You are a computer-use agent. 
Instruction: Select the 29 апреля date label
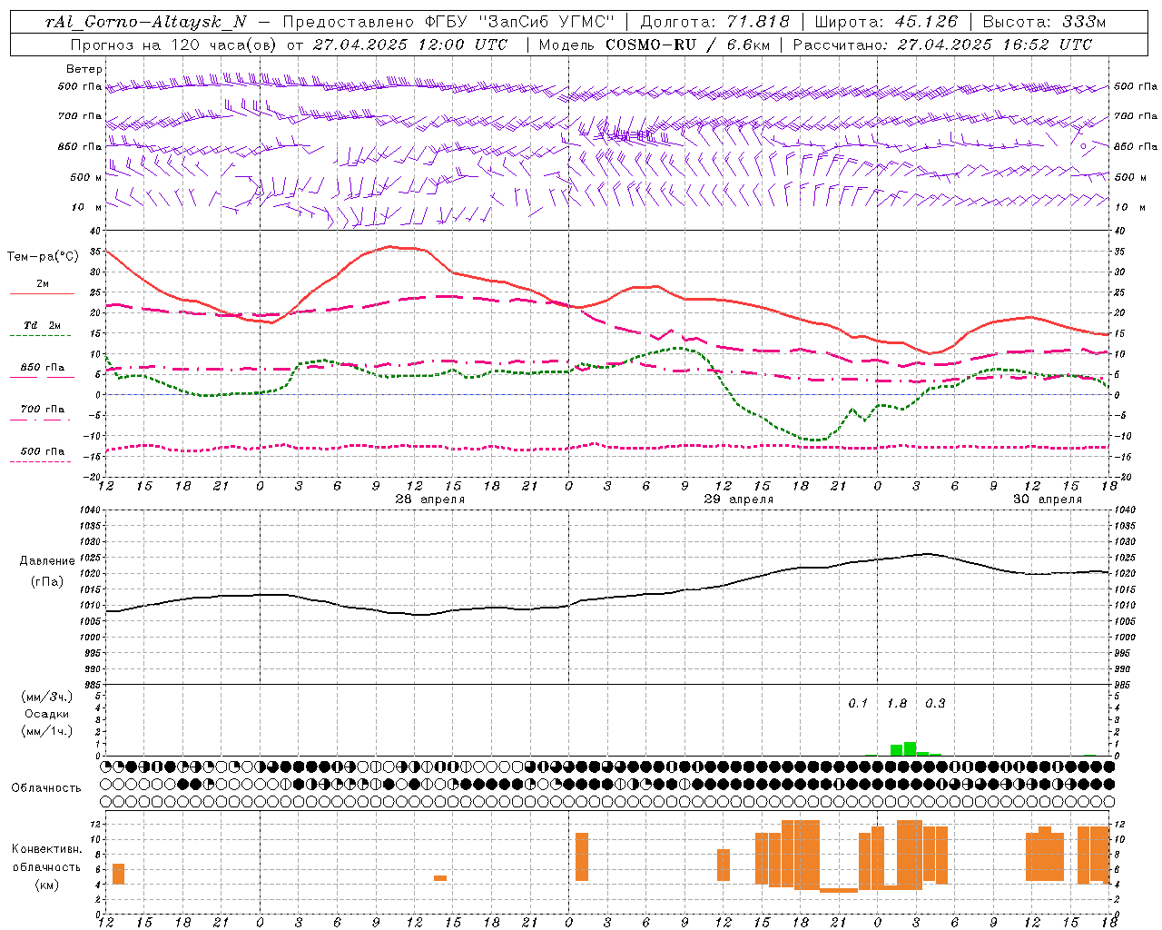point(739,500)
